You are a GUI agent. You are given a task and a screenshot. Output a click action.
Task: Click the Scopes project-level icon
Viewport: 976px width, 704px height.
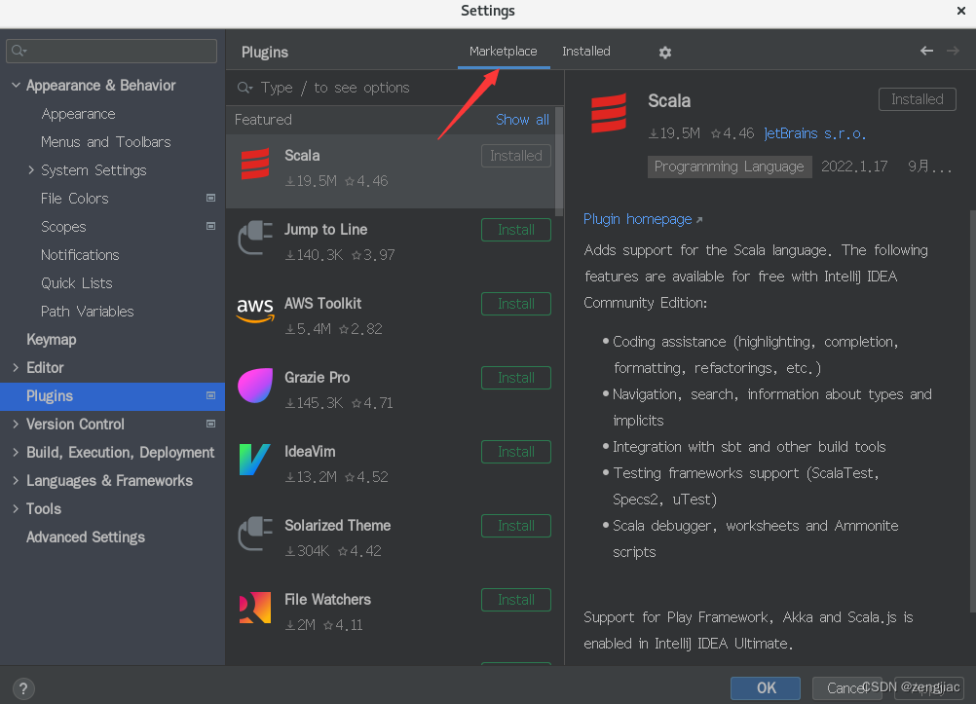(x=211, y=226)
